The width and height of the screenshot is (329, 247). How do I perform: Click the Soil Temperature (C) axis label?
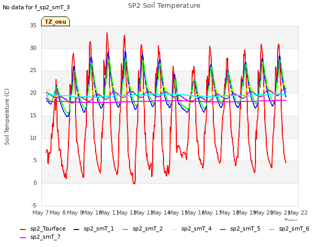click(7, 117)
